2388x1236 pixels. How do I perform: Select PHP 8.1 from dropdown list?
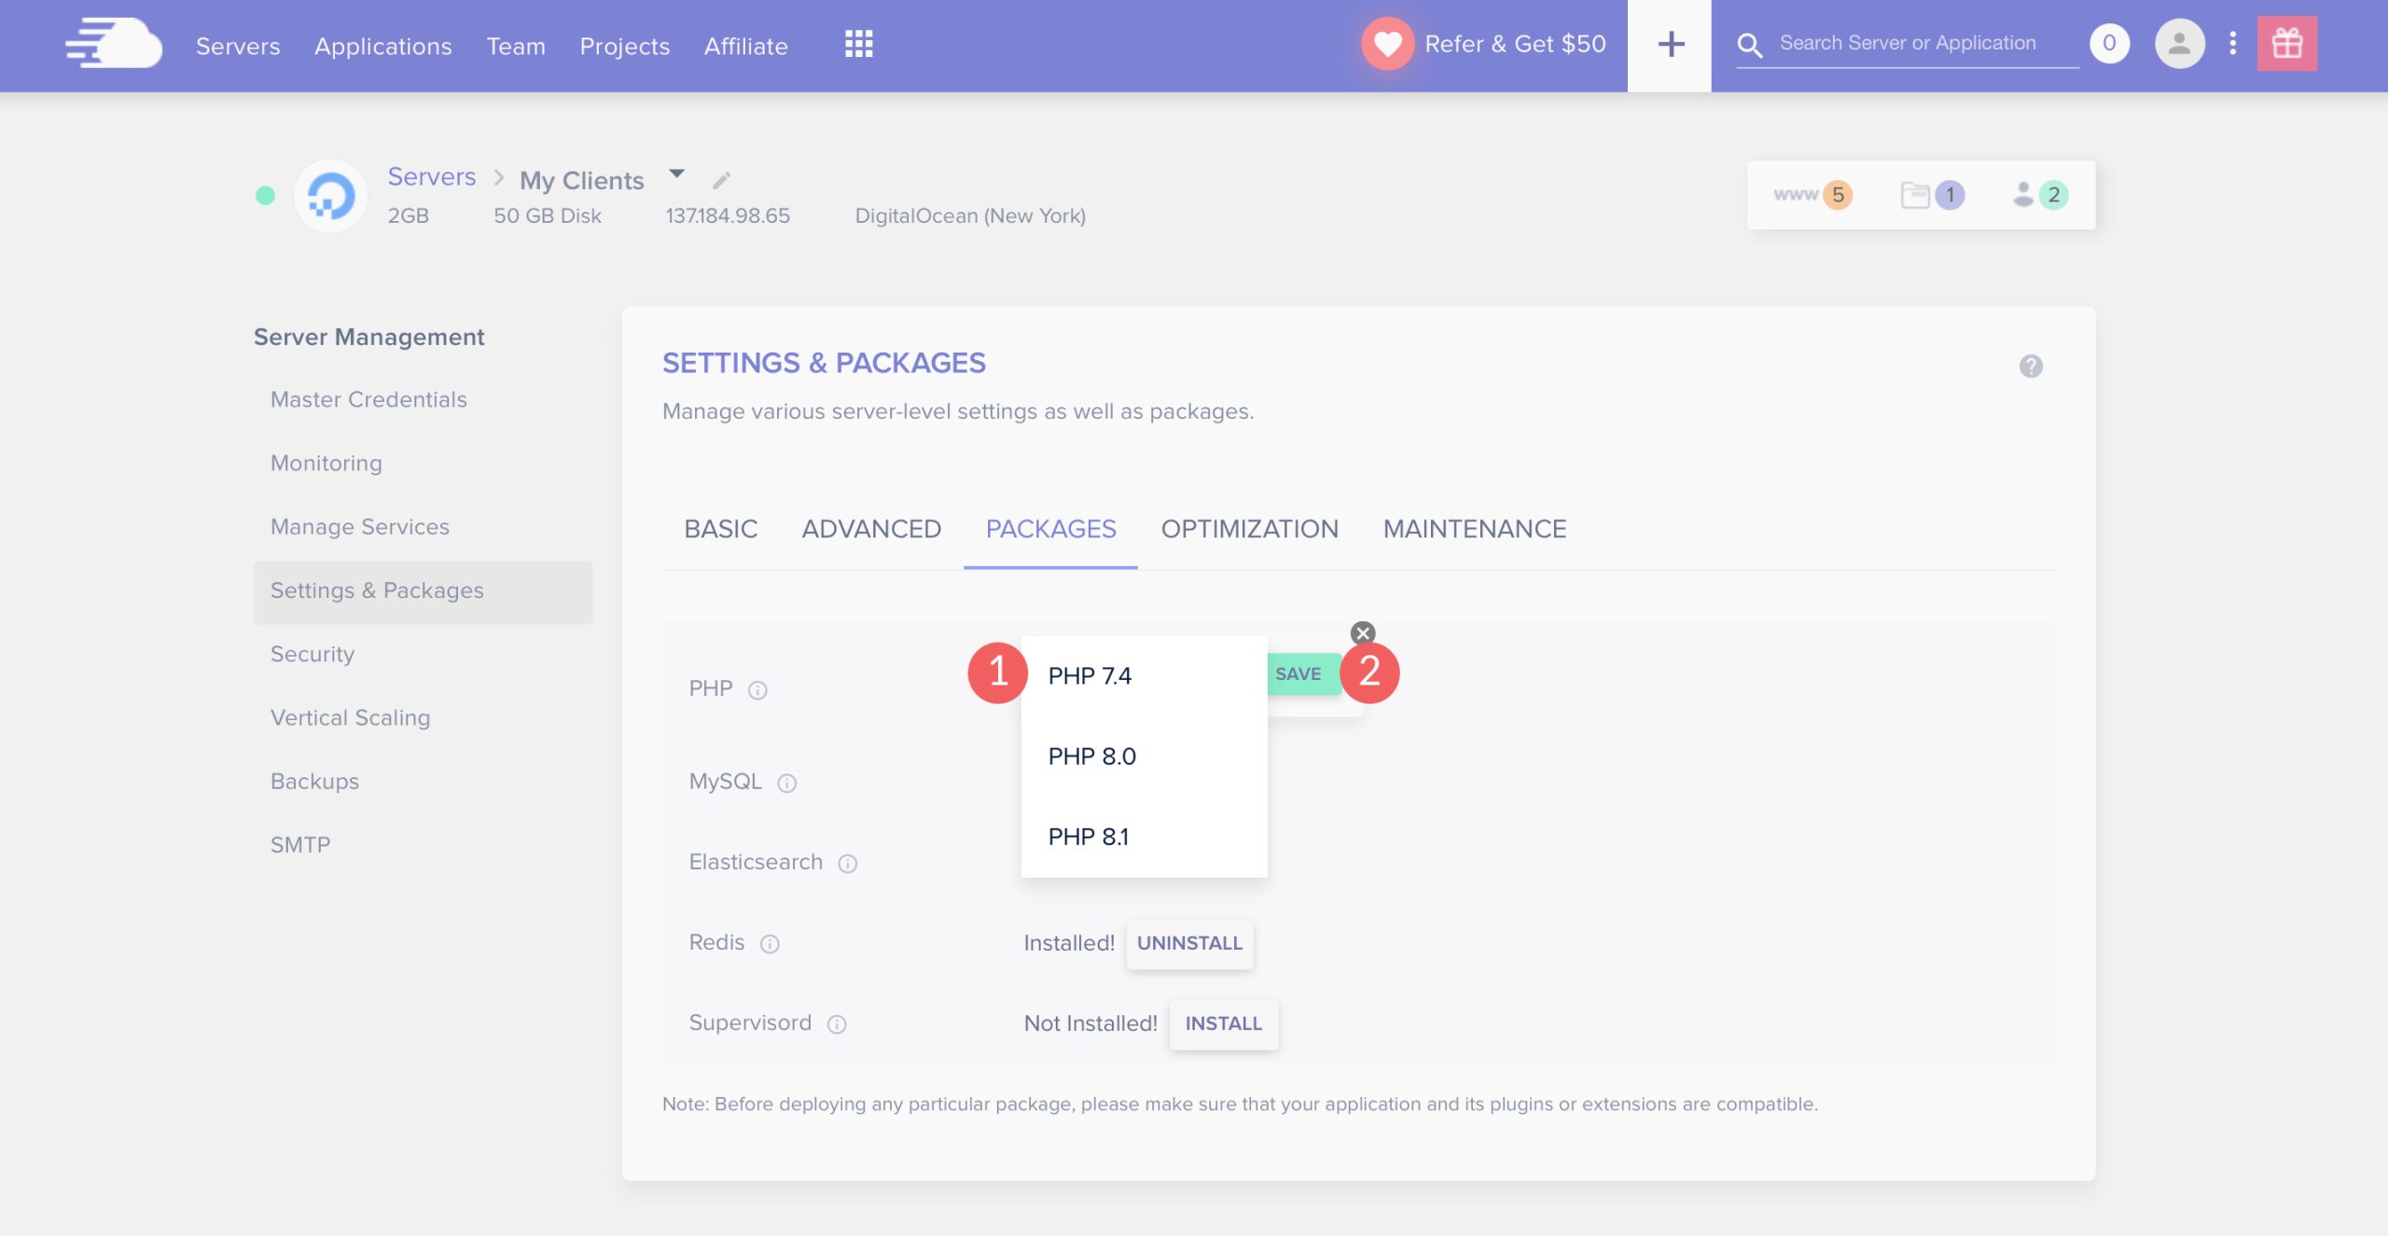coord(1088,834)
